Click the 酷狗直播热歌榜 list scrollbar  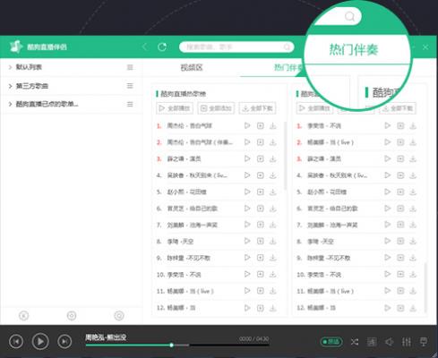[x=285, y=155]
